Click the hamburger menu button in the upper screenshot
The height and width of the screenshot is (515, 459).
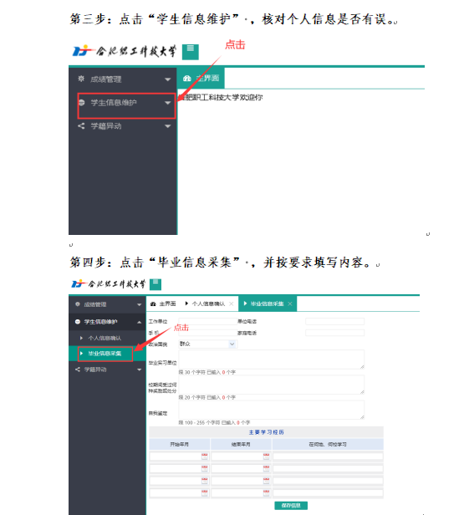click(x=191, y=52)
